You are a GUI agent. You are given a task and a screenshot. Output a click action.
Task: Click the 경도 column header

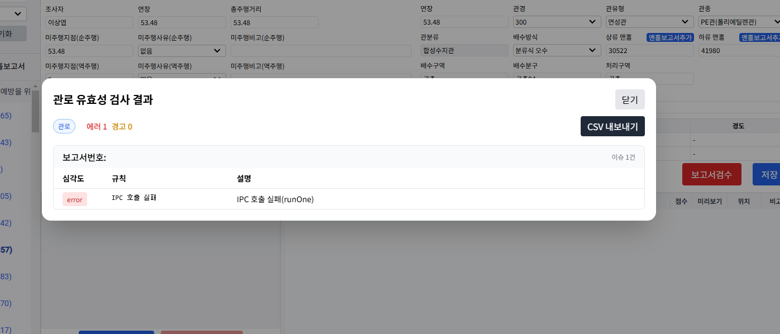tap(738, 126)
